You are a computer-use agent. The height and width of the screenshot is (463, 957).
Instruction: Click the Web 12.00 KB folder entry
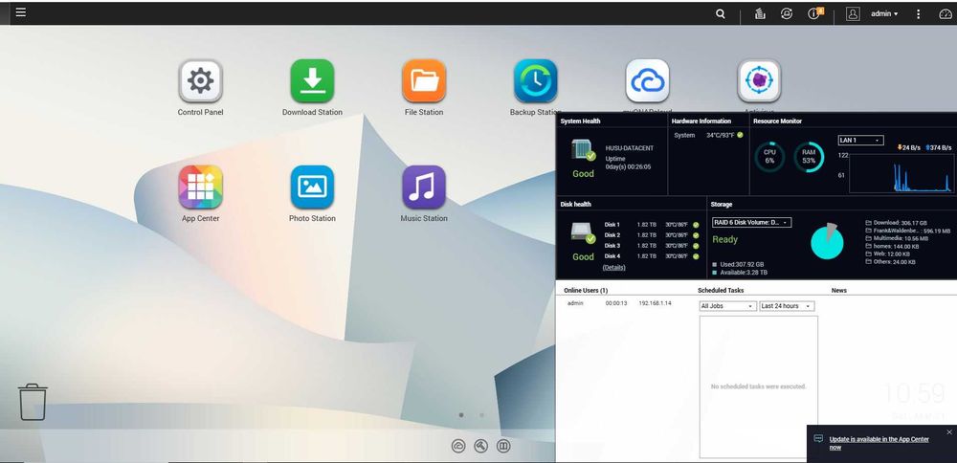tap(888, 254)
